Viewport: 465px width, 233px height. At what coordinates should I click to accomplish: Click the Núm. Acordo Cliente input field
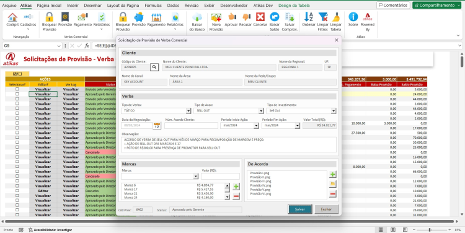[x=192, y=126]
